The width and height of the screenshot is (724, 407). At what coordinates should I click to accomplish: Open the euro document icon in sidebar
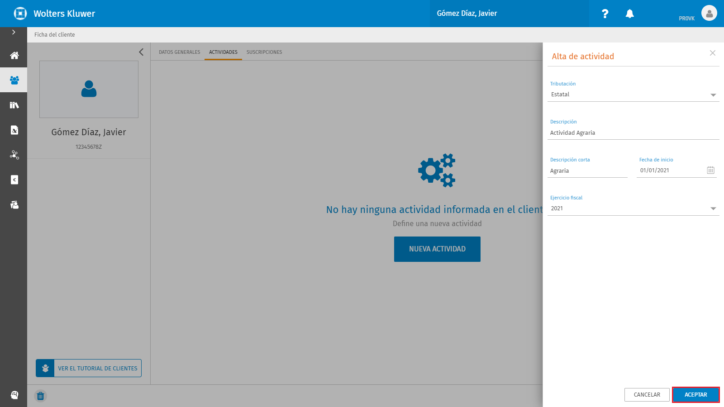14,180
